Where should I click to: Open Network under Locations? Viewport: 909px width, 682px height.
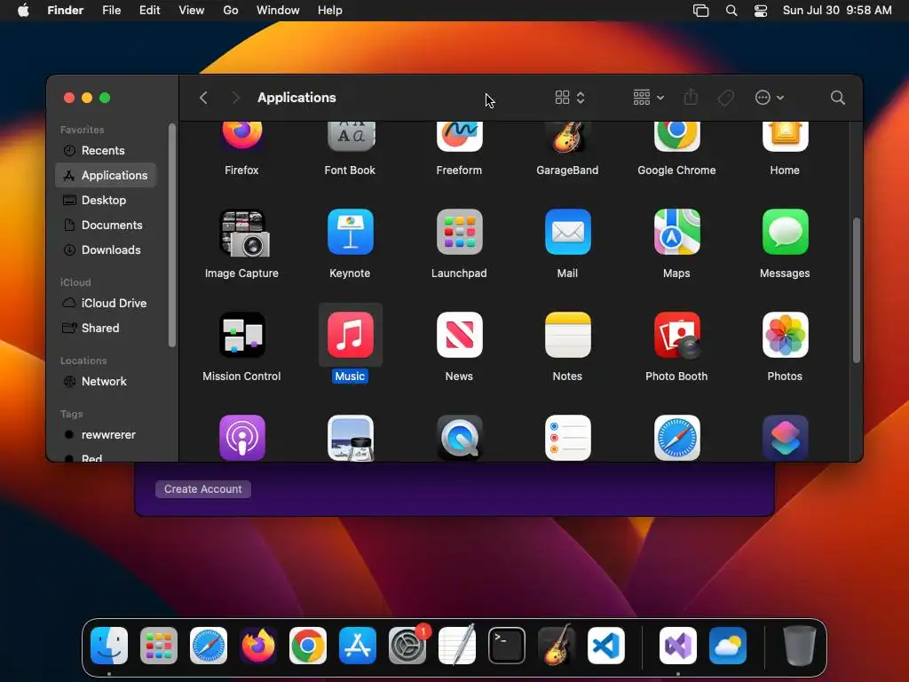pos(107,382)
